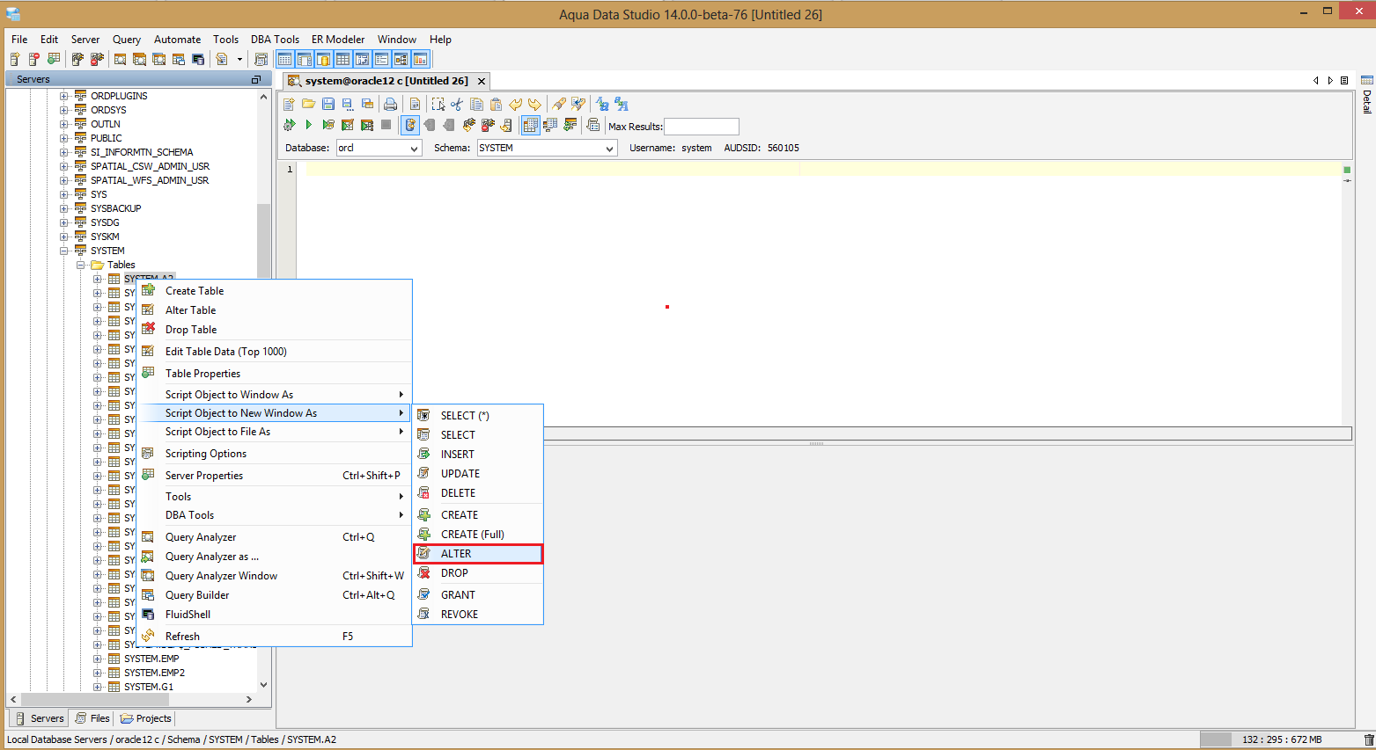Image resolution: width=1376 pixels, height=750 pixels.
Task: Click the Alter Table icon in context menu
Action: pos(148,309)
